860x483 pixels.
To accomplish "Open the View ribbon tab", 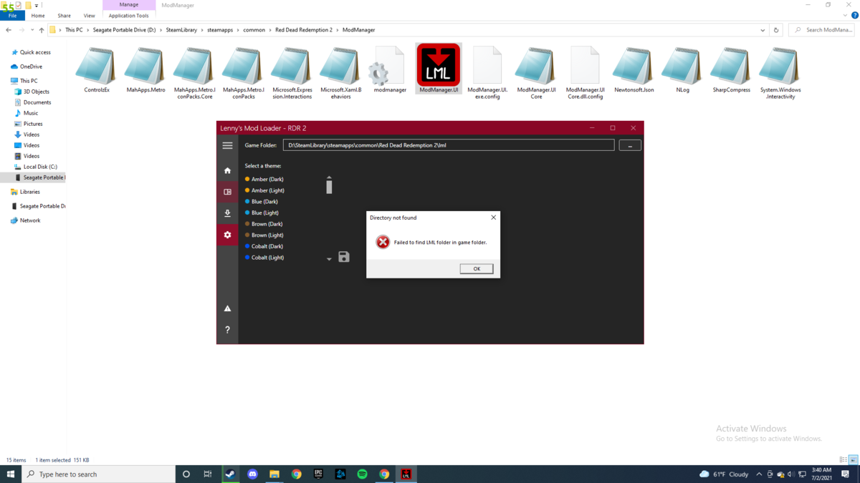I will tap(89, 16).
